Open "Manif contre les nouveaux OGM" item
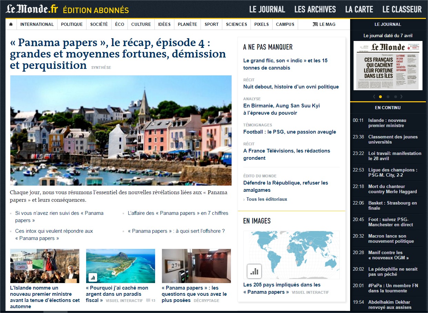 [x=389, y=255]
